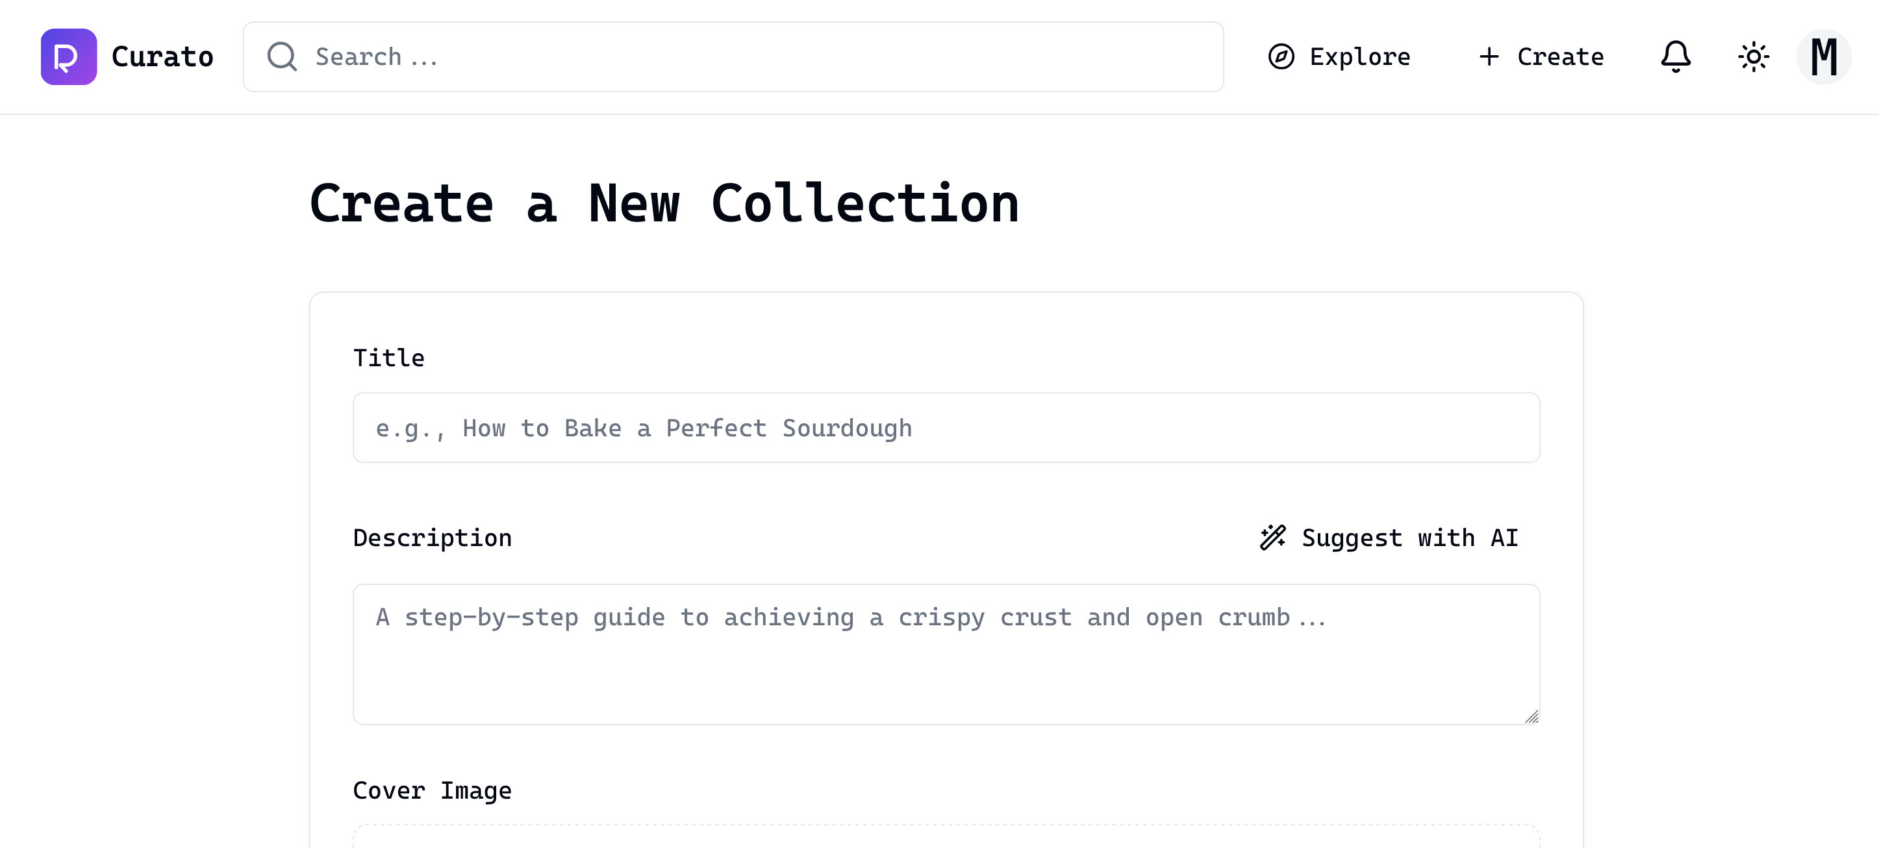This screenshot has height=848, width=1879.
Task: Focus the Search input field
Action: pyautogui.click(x=733, y=57)
